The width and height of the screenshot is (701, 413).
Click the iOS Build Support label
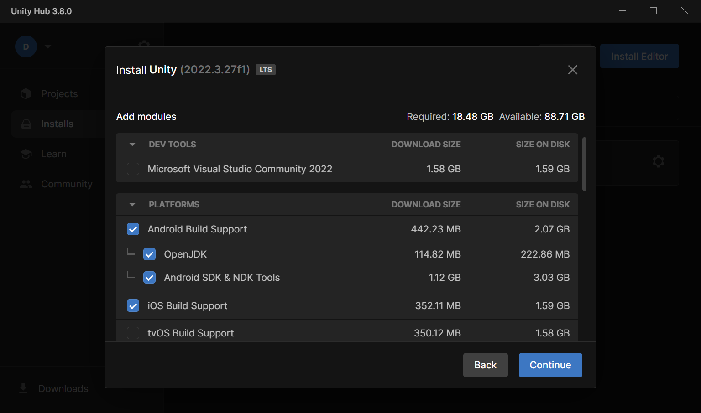tap(187, 306)
